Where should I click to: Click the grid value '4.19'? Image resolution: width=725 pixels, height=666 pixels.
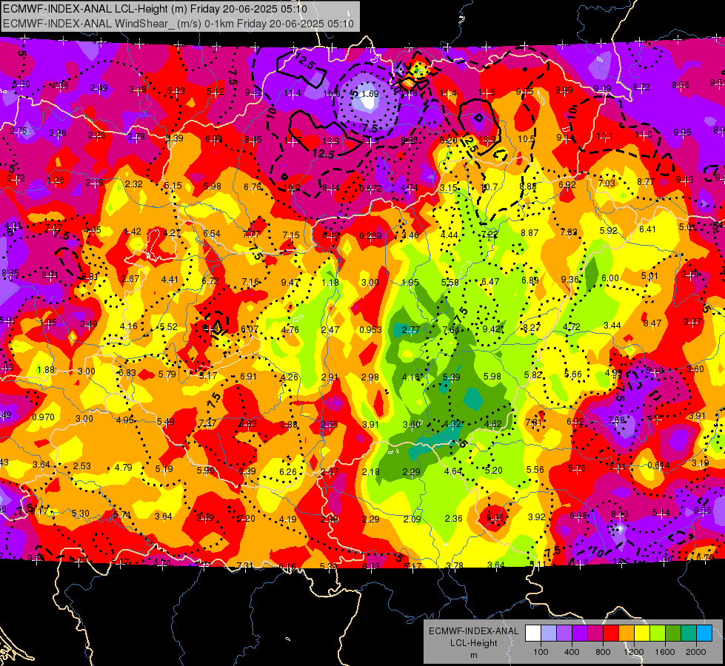tap(287, 519)
